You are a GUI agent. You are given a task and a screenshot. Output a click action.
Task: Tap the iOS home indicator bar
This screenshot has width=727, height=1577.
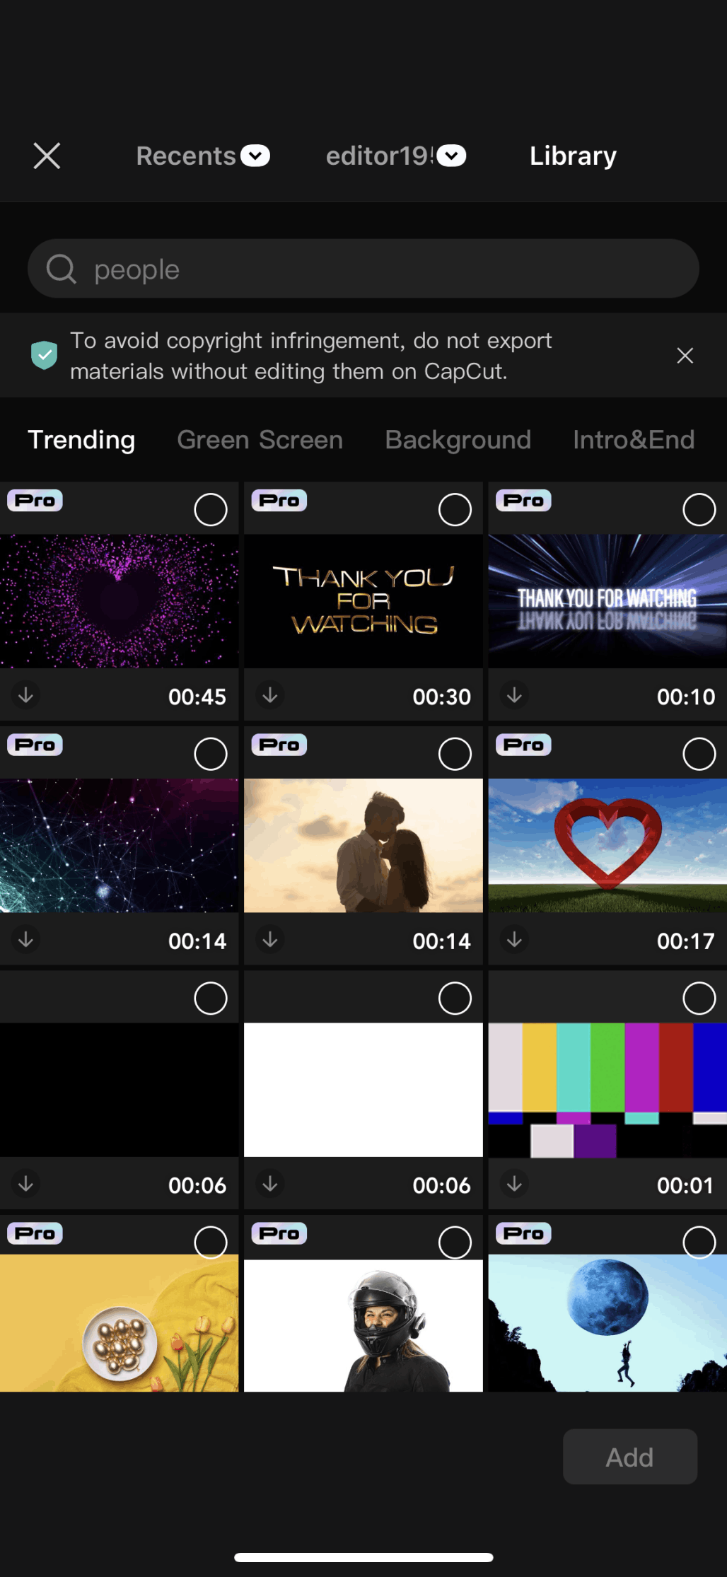tap(363, 1557)
